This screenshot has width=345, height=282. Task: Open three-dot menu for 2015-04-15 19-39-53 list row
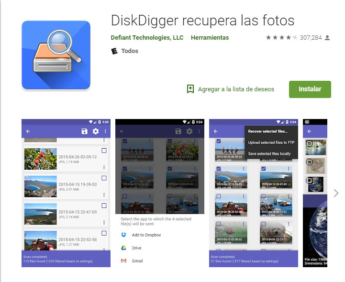point(104,195)
